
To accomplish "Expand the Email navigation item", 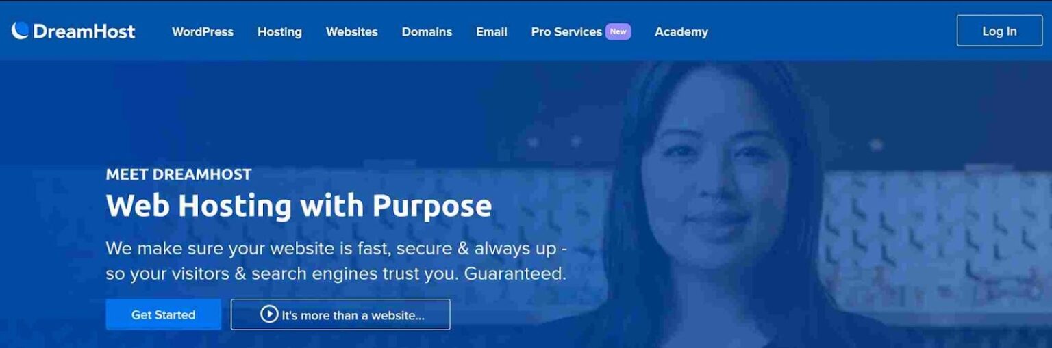I will coord(492,31).
